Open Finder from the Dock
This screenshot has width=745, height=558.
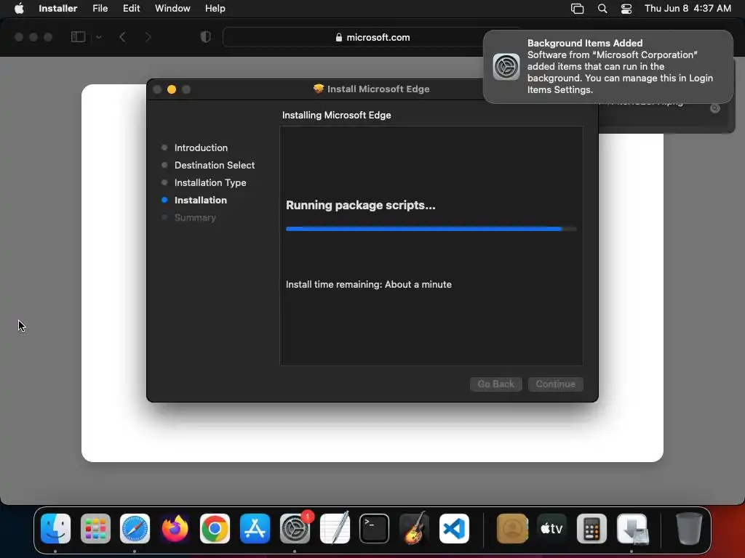tap(55, 529)
